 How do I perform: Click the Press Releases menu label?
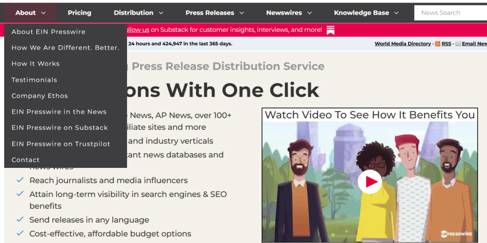point(210,13)
